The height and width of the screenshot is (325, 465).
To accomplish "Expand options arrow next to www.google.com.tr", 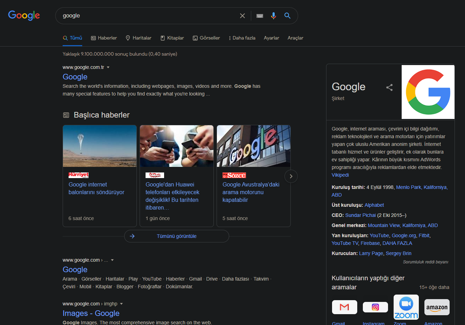I will pos(108,67).
